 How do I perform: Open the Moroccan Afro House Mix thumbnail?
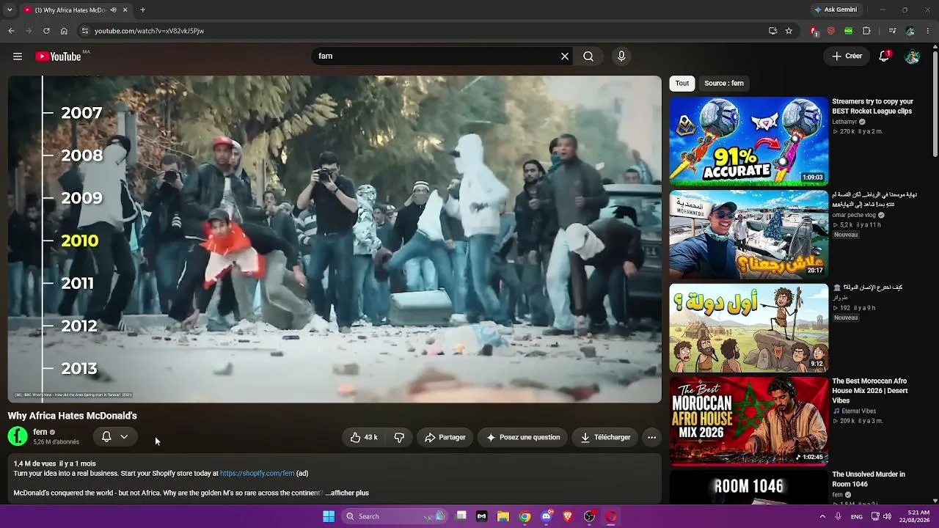(749, 421)
